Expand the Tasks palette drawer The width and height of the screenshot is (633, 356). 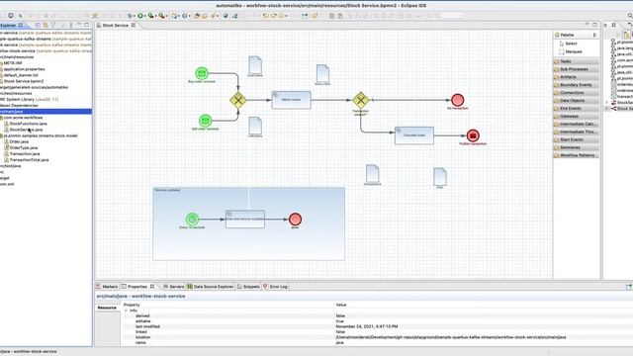576,61
